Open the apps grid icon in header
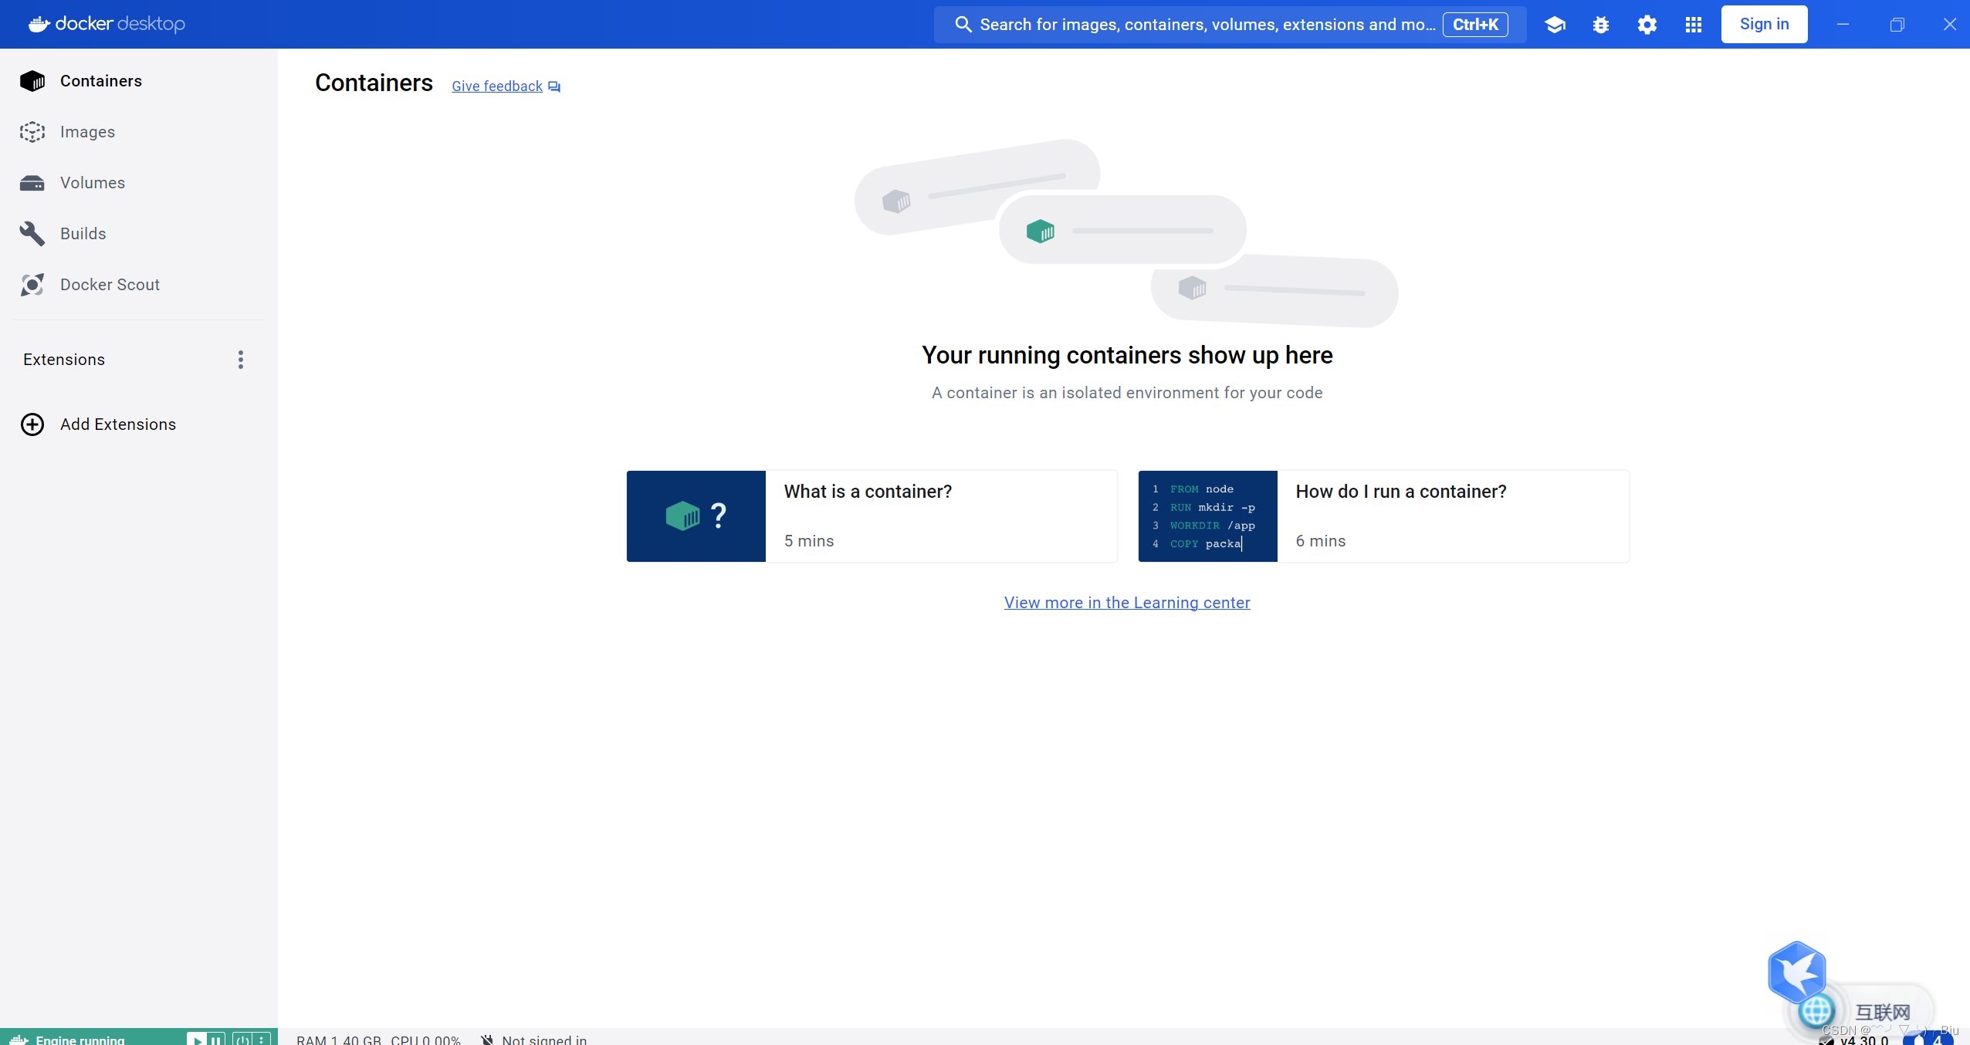Screen dimensions: 1970x1045 click(x=1694, y=25)
